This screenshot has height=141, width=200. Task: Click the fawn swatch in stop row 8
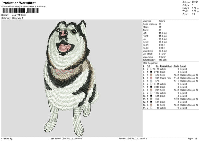tap(151, 90)
